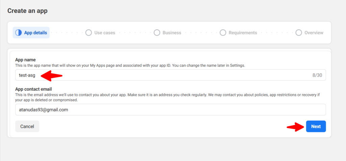Select the circle icon next to Business
Screen dimensions: 346x161
click(157, 33)
